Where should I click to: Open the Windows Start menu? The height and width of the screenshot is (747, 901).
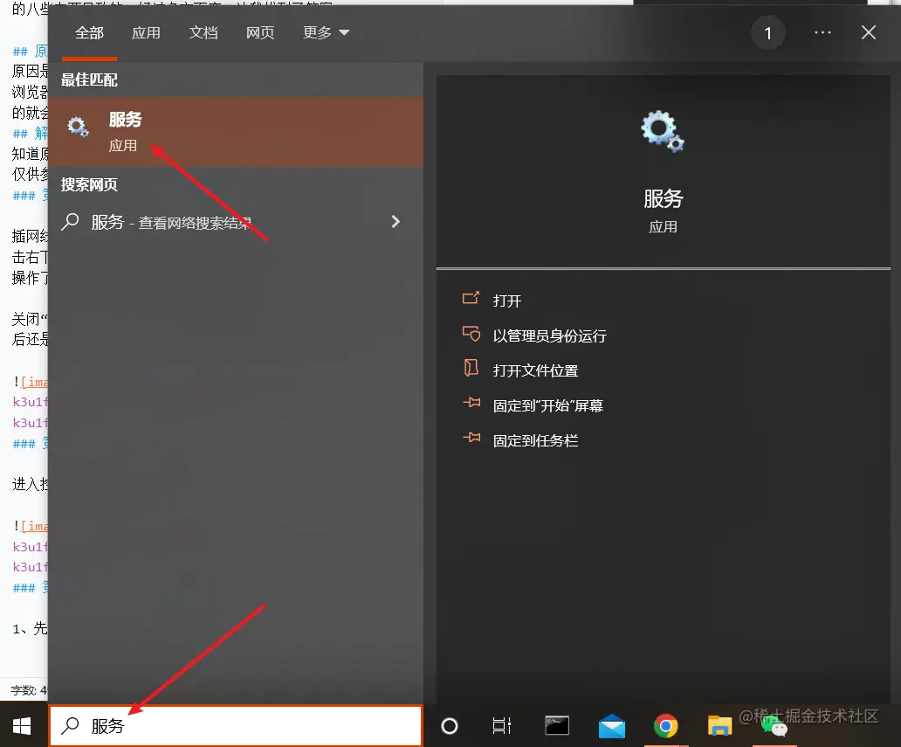coord(22,726)
